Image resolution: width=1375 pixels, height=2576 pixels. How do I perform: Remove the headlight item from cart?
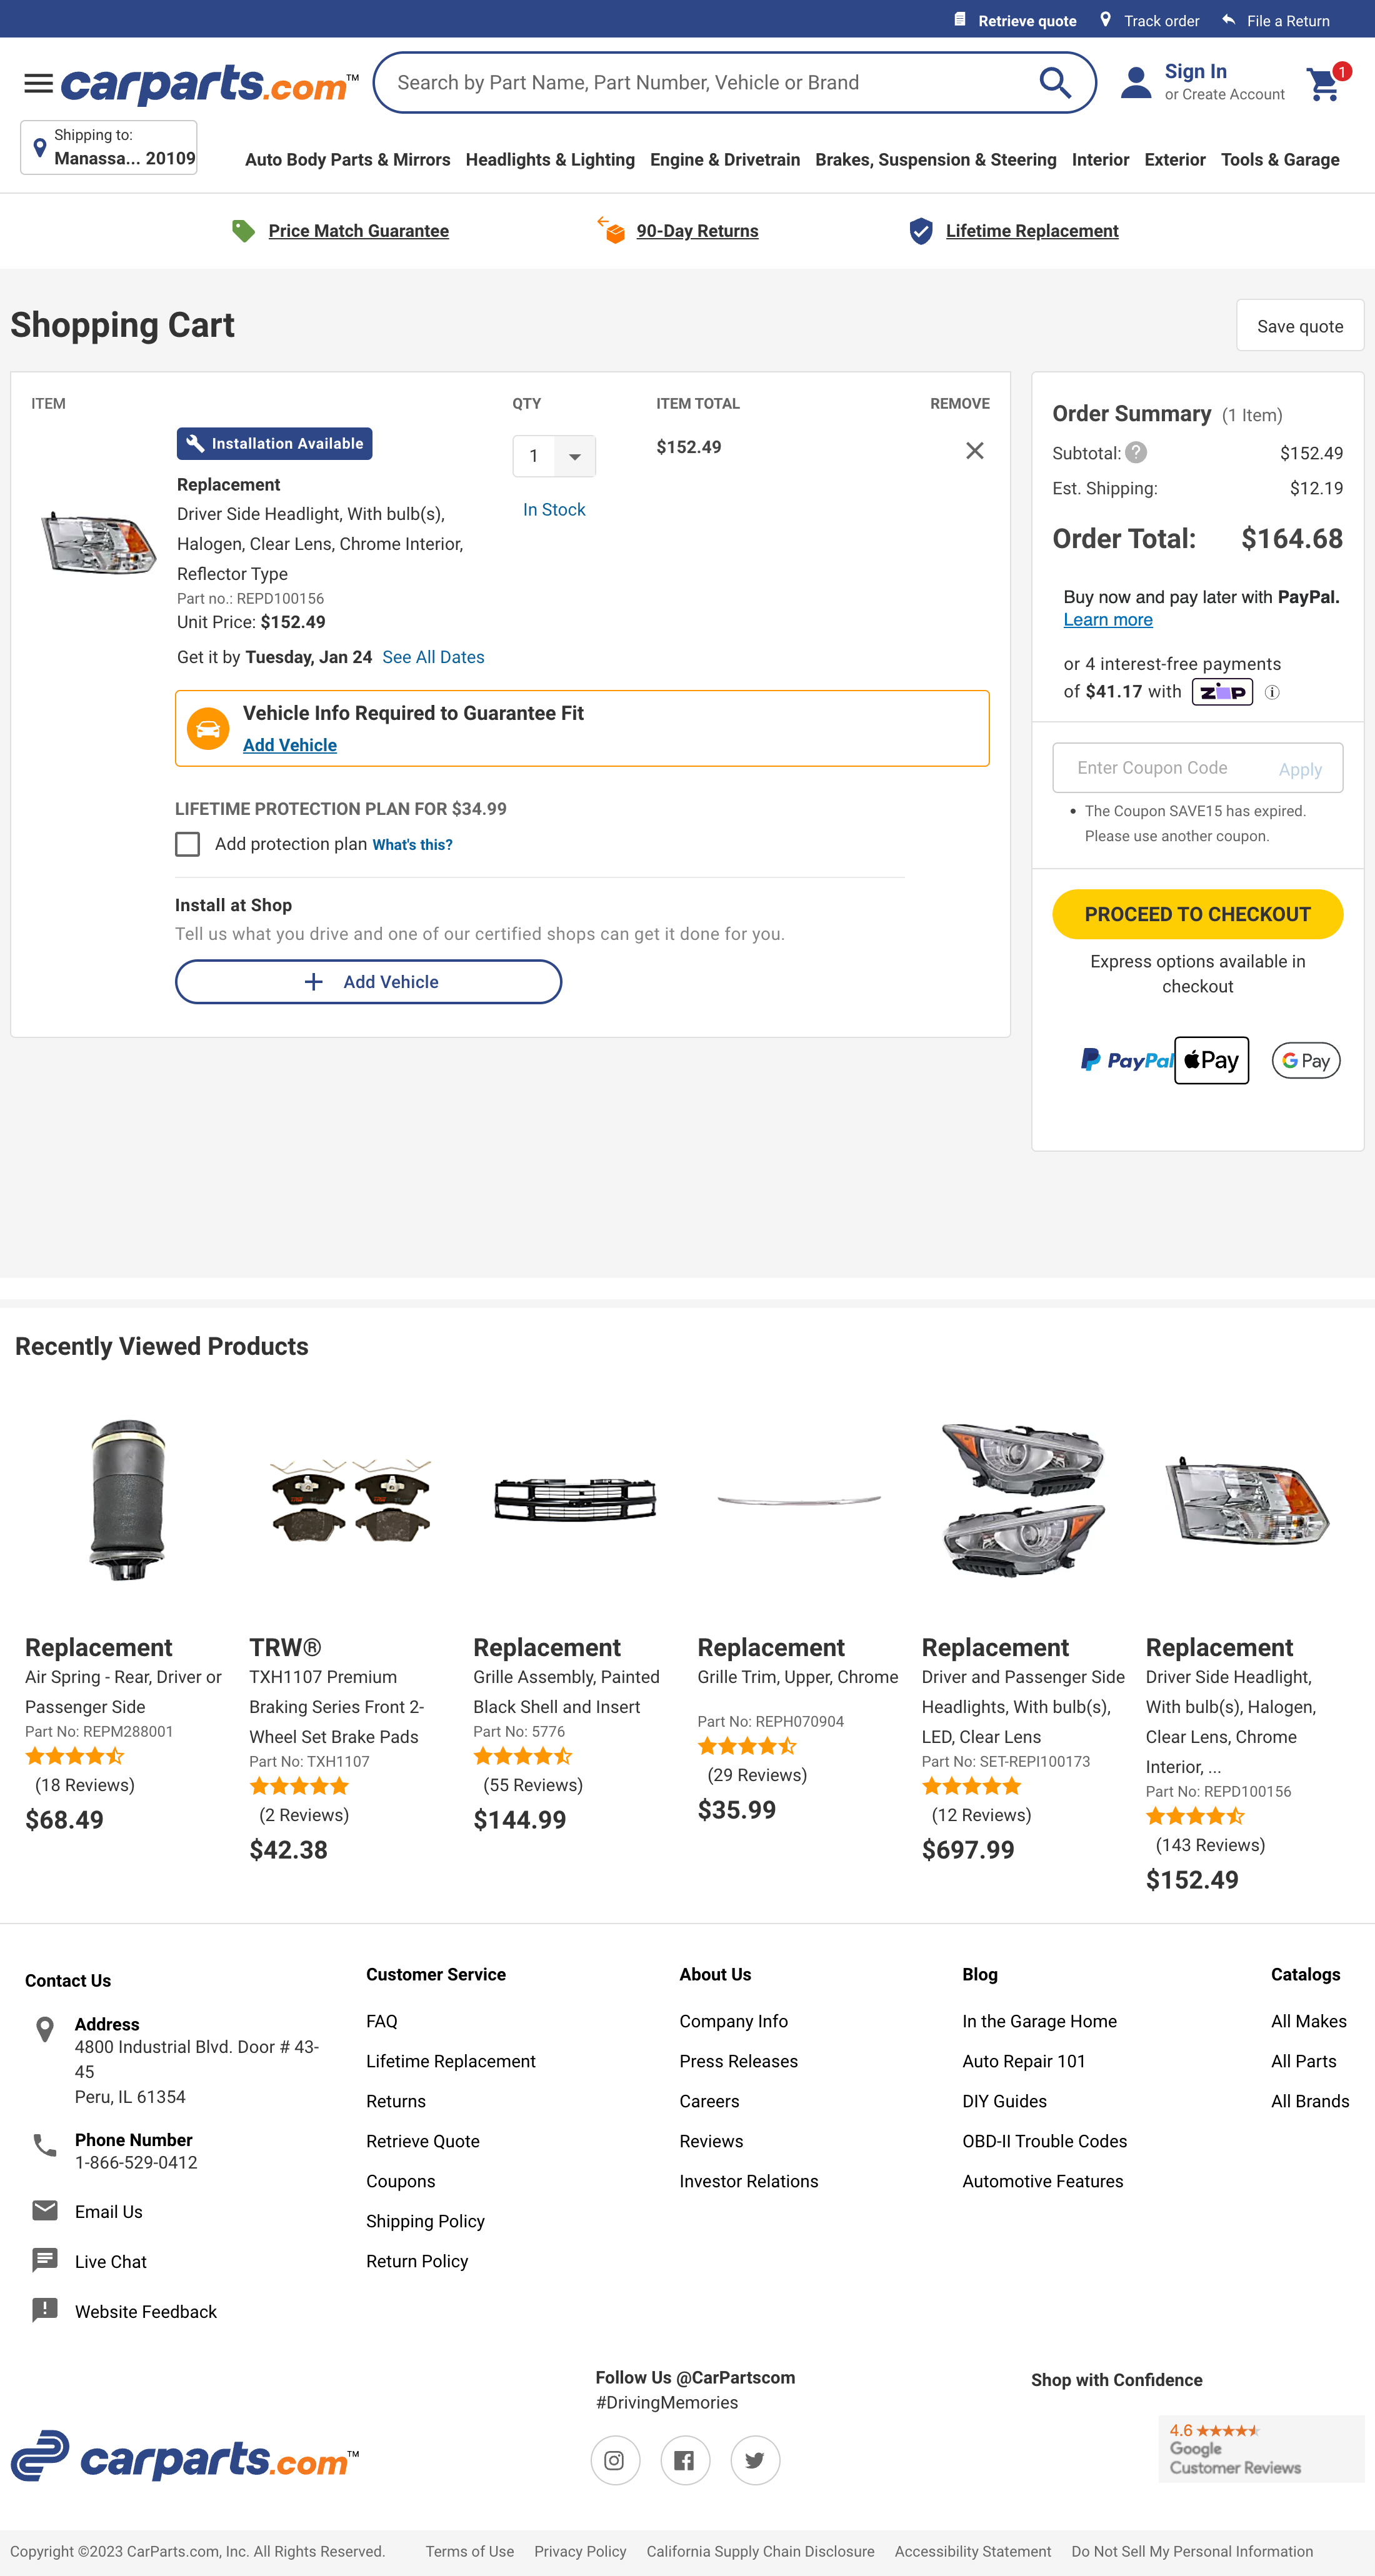[x=975, y=450]
